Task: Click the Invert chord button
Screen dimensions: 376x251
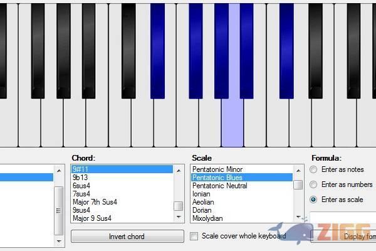Action: (x=127, y=237)
